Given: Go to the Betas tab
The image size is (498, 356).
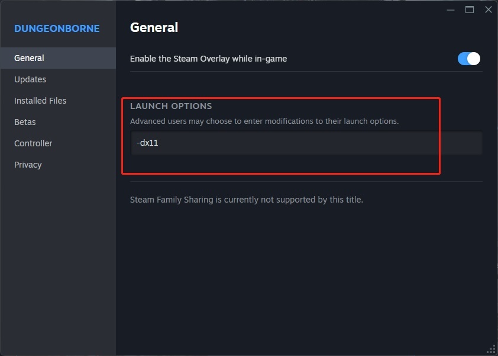Looking at the screenshot, I should 25,122.
